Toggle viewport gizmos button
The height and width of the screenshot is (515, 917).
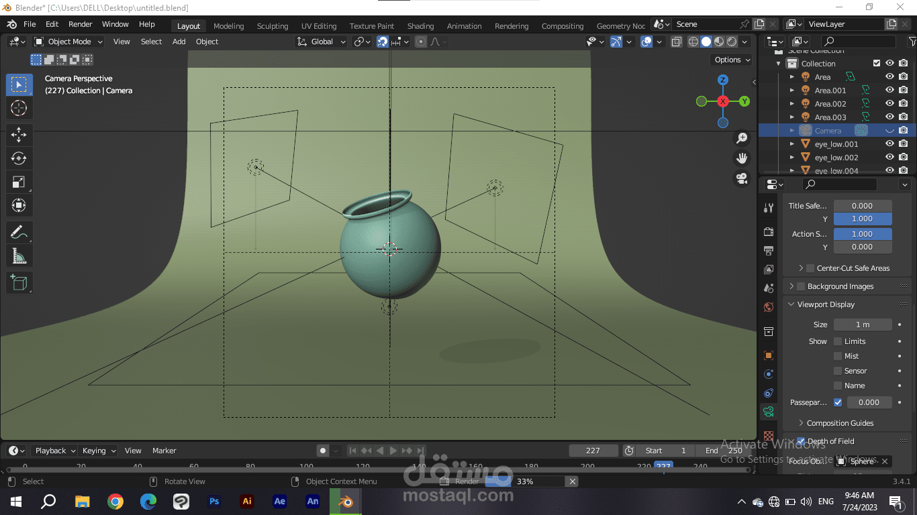pyautogui.click(x=616, y=42)
